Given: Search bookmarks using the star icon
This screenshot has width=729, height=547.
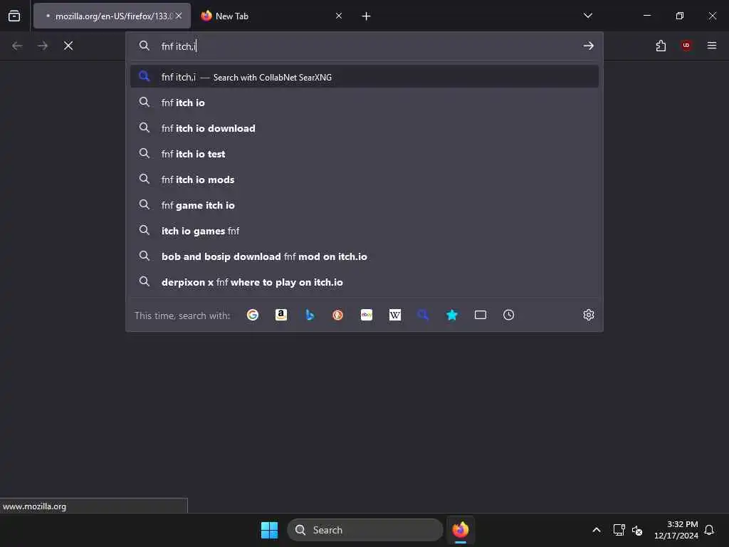Looking at the screenshot, I should pyautogui.click(x=452, y=315).
